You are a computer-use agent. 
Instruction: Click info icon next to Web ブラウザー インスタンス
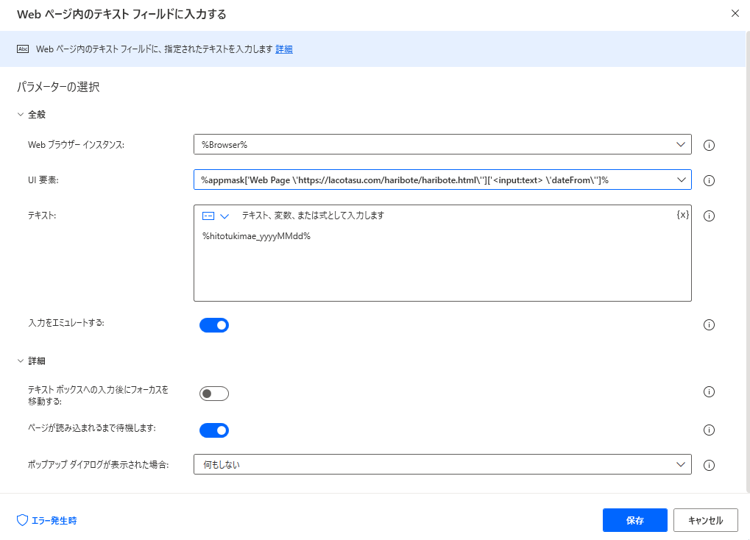tap(710, 145)
